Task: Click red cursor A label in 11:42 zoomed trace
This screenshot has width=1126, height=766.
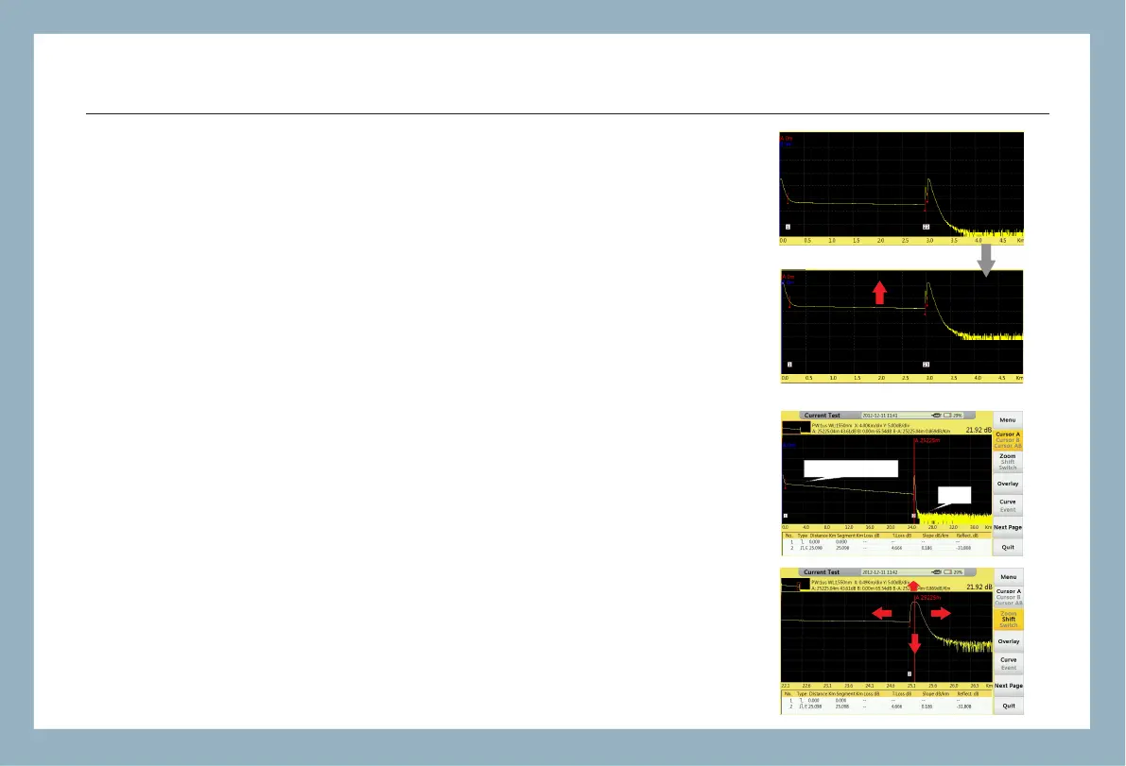Action: click(927, 598)
